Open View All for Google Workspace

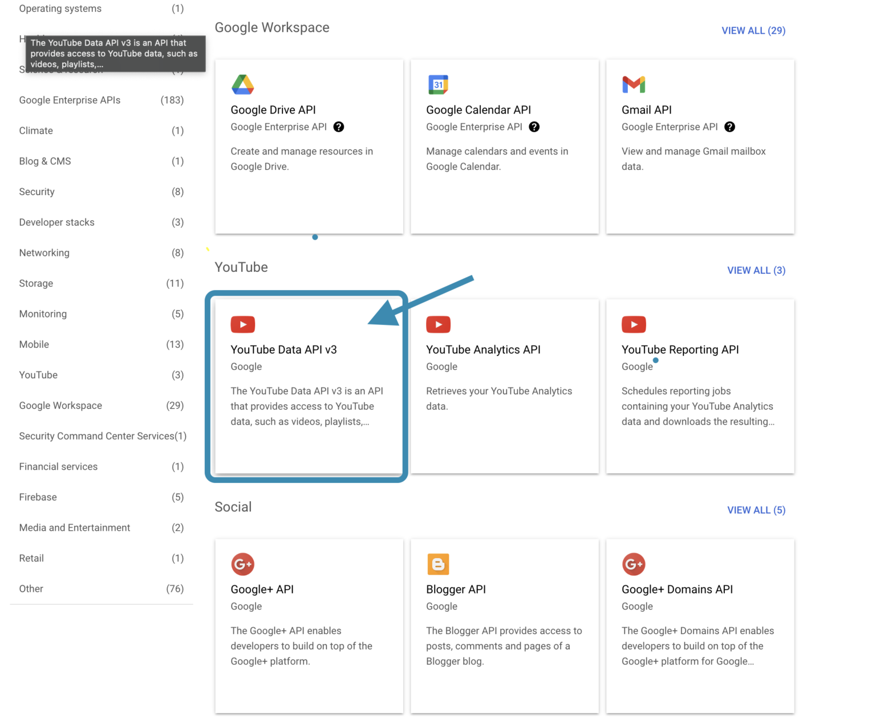pyautogui.click(x=753, y=31)
